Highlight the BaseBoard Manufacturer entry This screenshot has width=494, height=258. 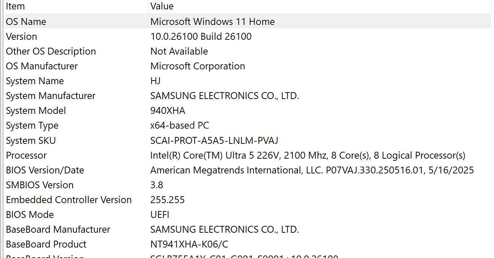[58, 229]
